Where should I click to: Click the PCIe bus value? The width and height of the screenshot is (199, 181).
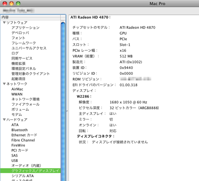(123, 39)
